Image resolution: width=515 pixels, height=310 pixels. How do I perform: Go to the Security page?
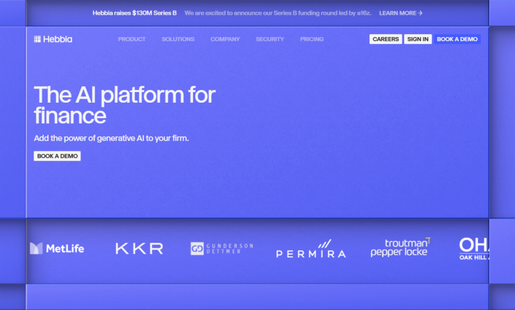point(270,39)
